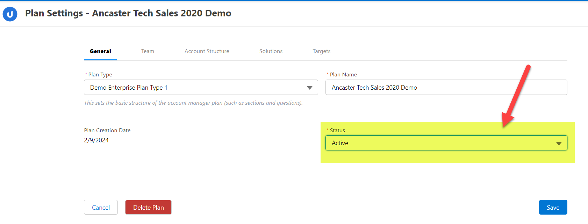Click the blue Upland logo icon
This screenshot has width=588, height=224.
(10, 14)
